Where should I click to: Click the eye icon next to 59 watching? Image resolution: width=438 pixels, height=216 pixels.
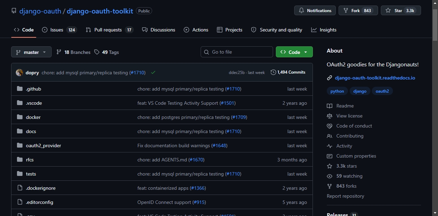click(330, 176)
